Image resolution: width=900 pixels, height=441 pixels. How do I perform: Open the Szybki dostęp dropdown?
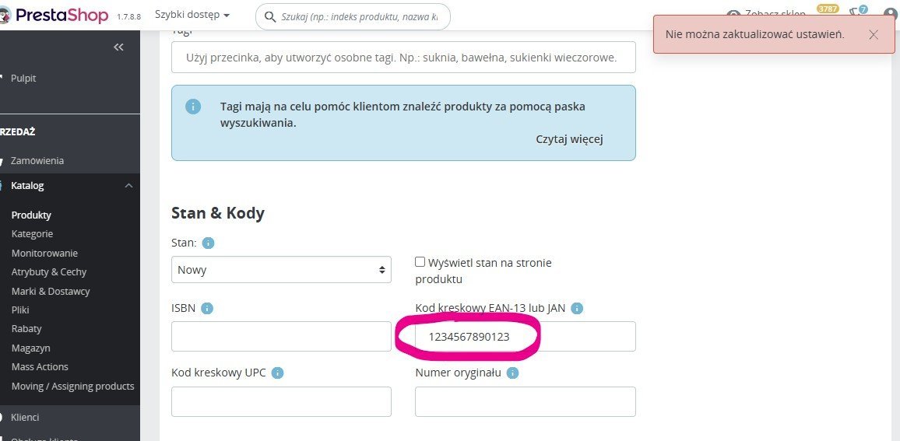(192, 14)
